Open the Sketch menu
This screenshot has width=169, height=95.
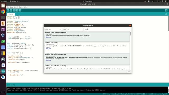point(16,7)
